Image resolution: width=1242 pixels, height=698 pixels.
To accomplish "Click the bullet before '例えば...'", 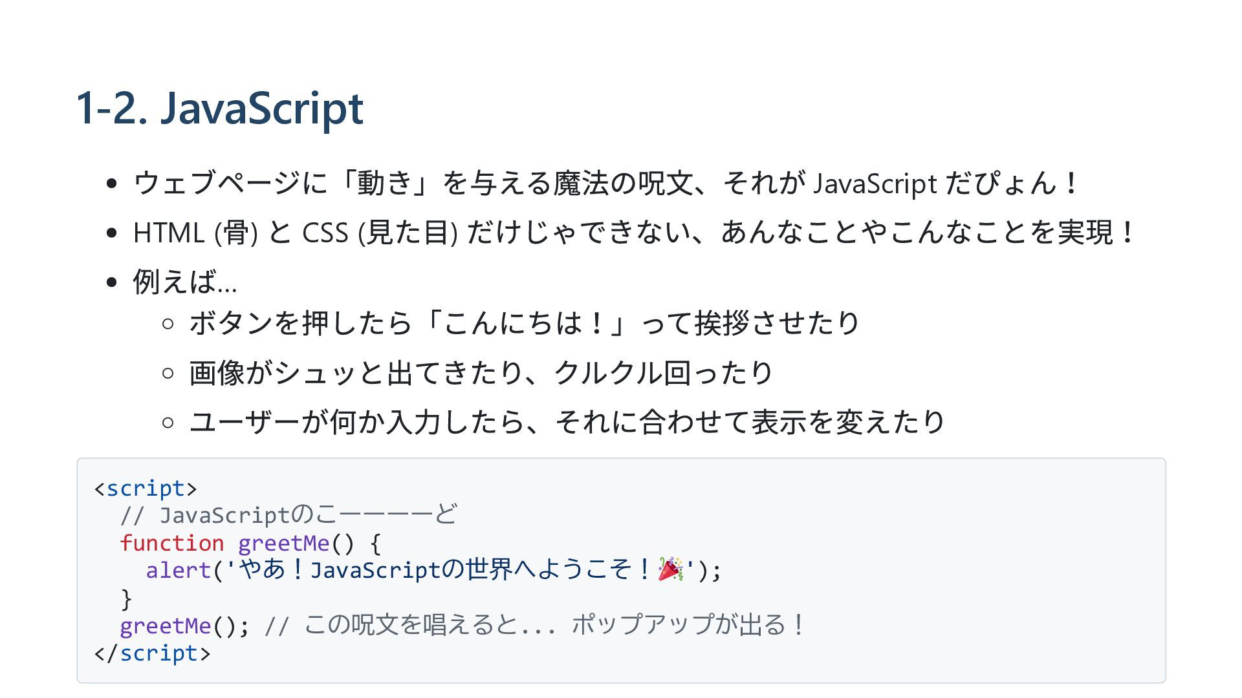I will pos(112,282).
